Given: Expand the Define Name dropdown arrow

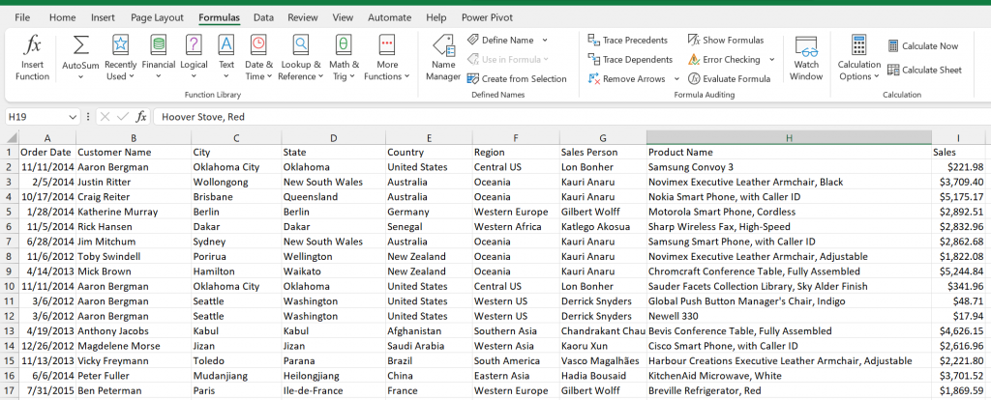Looking at the screenshot, I should (545, 40).
